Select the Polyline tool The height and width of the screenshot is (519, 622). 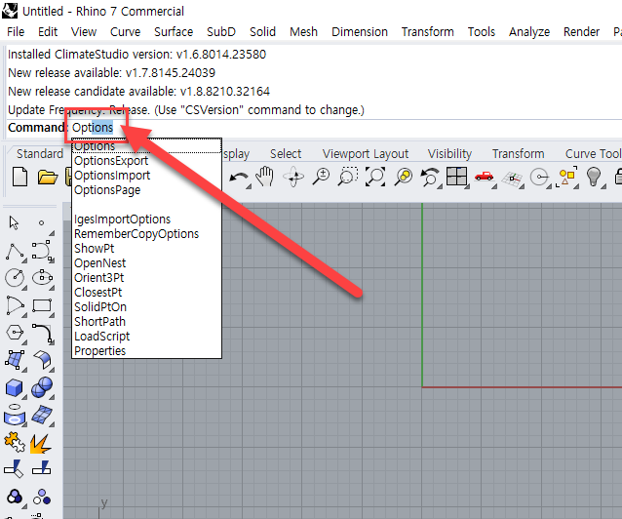[15, 252]
